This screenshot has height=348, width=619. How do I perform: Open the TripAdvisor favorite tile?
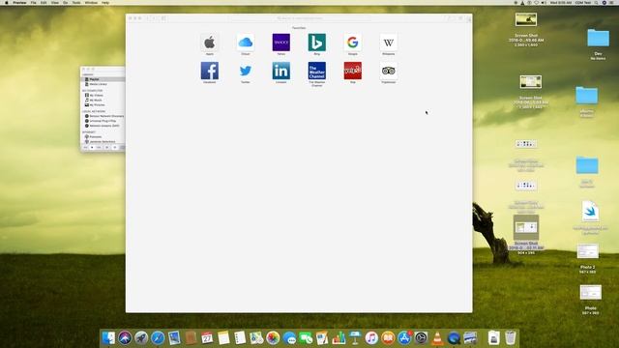pyautogui.click(x=389, y=71)
